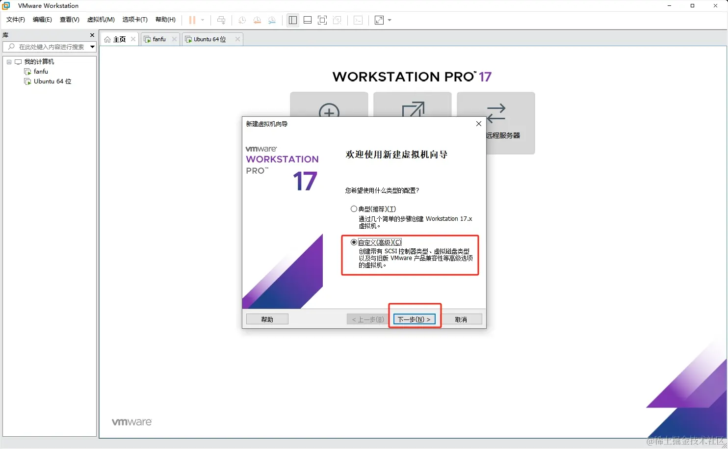Maximize the VMware Workstation window
728x449 pixels.
692,6
